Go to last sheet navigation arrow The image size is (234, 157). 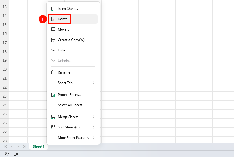point(24,147)
